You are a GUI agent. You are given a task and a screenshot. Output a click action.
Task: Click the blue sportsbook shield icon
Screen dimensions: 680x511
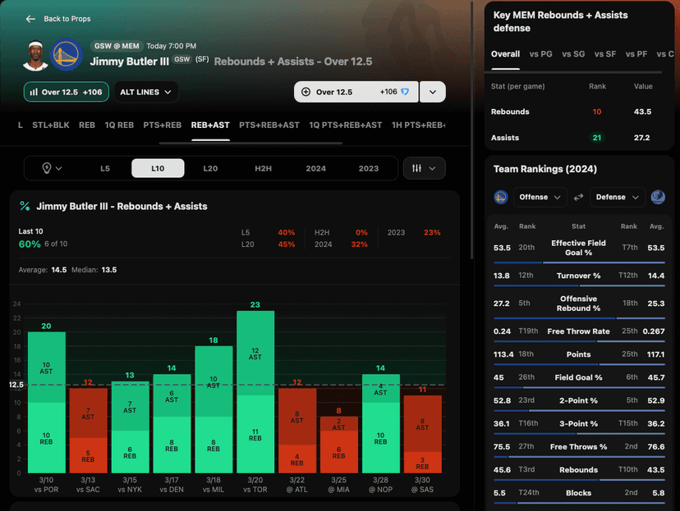click(x=405, y=92)
